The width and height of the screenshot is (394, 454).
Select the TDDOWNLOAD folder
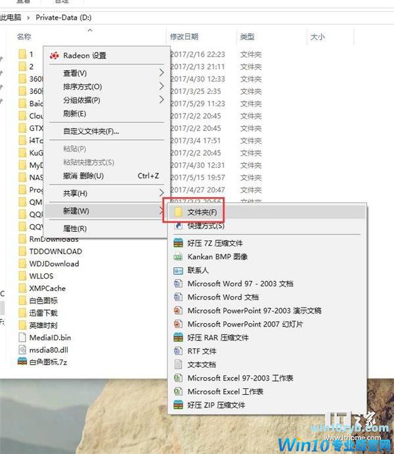[55, 251]
